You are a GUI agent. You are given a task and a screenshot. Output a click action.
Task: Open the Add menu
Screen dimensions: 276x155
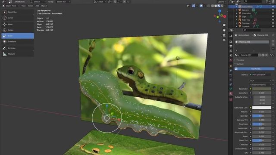tap(37, 6)
